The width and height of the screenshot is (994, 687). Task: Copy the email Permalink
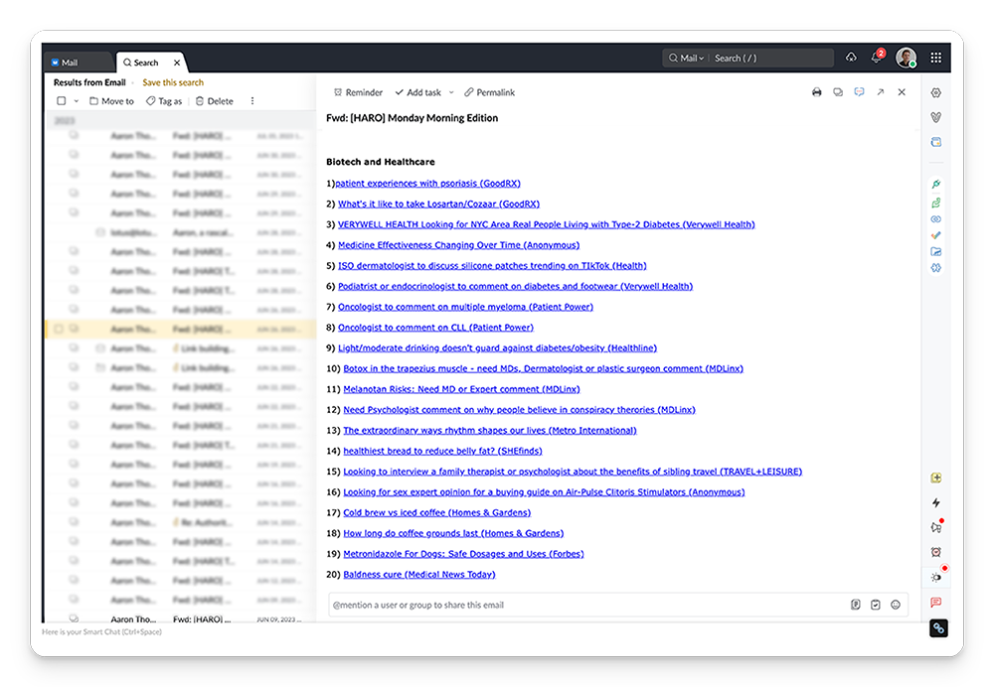point(489,92)
